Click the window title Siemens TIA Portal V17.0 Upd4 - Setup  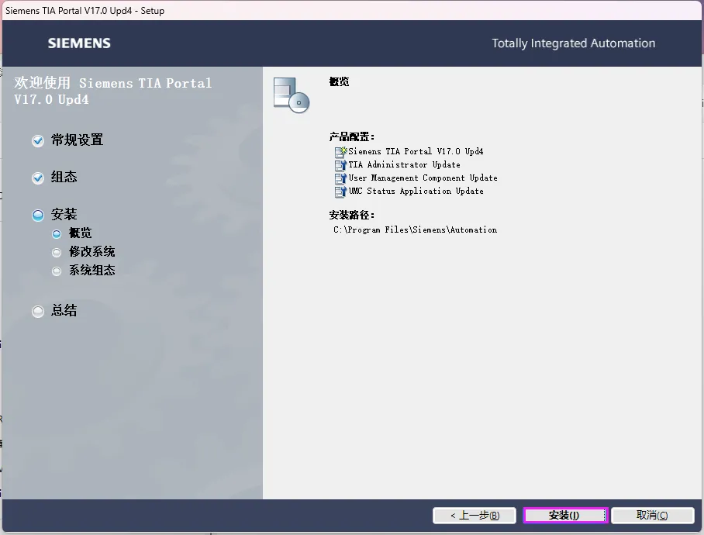pos(85,11)
